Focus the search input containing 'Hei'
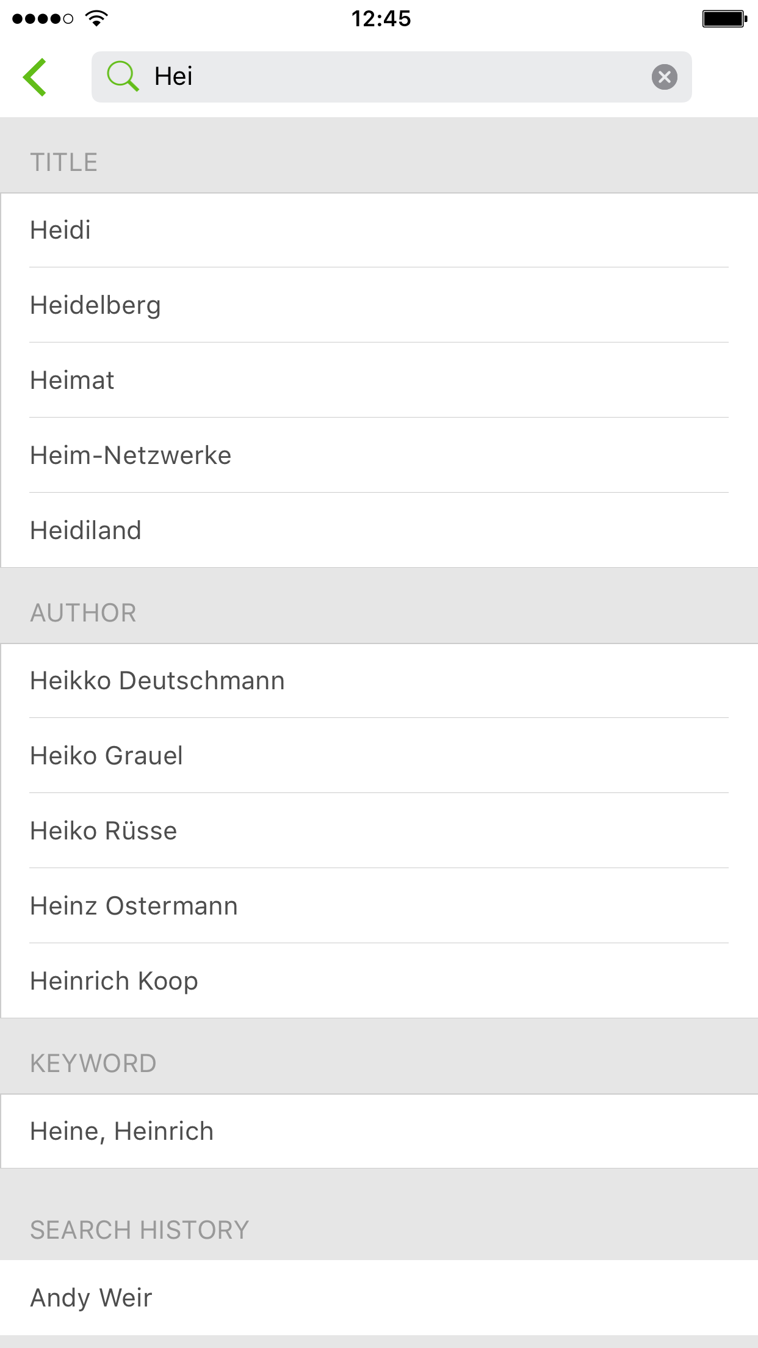758x1348 pixels. (391, 77)
